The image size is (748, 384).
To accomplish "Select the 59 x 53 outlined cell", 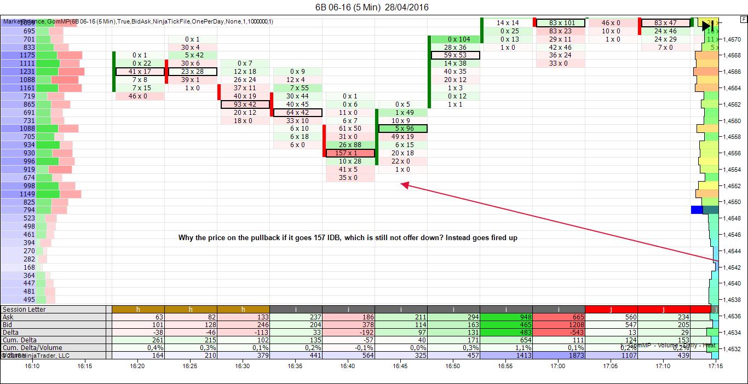I will [x=455, y=55].
